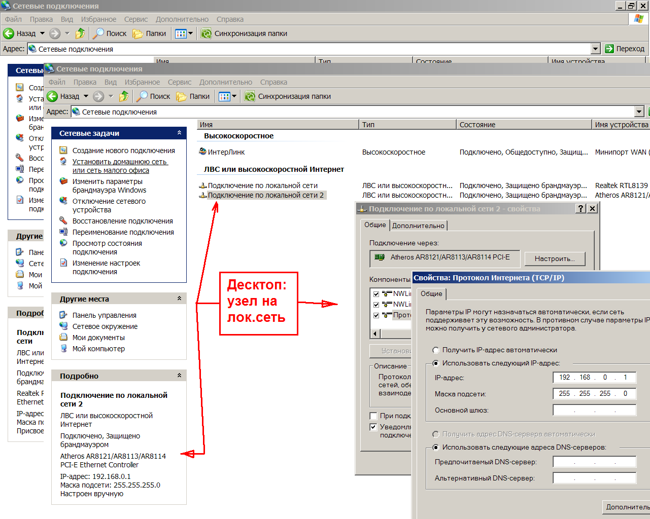Click the Up folder icon in inner toolbar
Image resolution: width=650 pixels, height=519 pixels.
pos(124,96)
